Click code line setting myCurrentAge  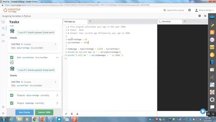[x=77, y=39]
